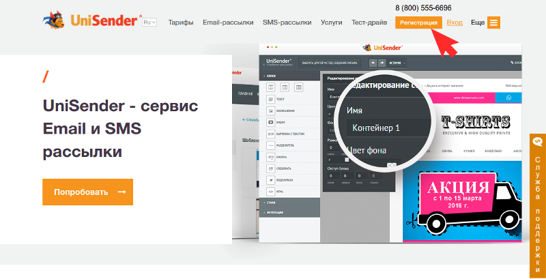Click the UniSender dog logo in the header
The width and height of the screenshot is (546, 279).
[53, 20]
